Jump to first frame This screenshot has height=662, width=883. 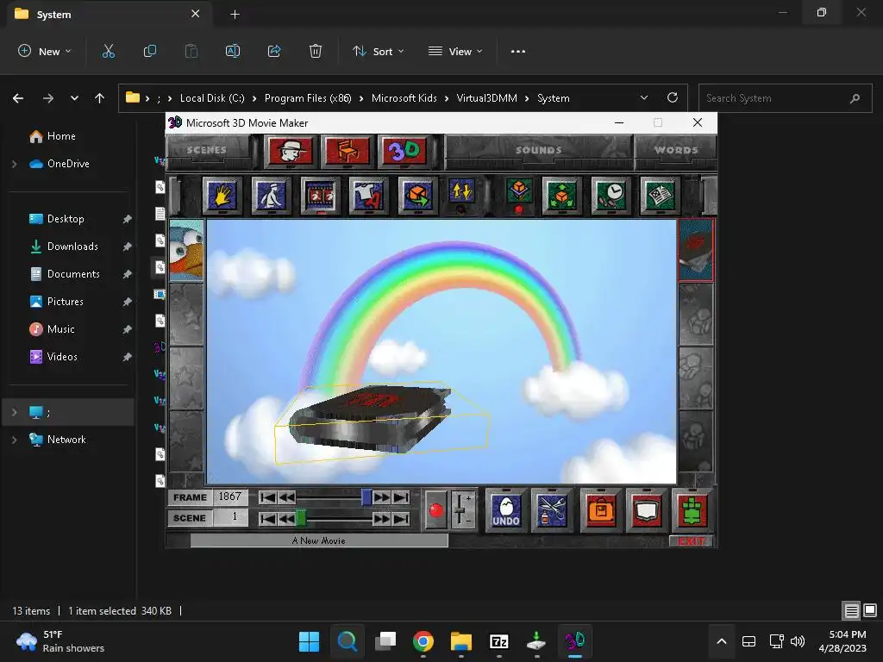tap(267, 497)
